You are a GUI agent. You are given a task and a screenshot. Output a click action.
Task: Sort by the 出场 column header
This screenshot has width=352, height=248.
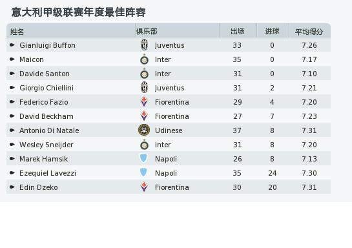pos(238,31)
